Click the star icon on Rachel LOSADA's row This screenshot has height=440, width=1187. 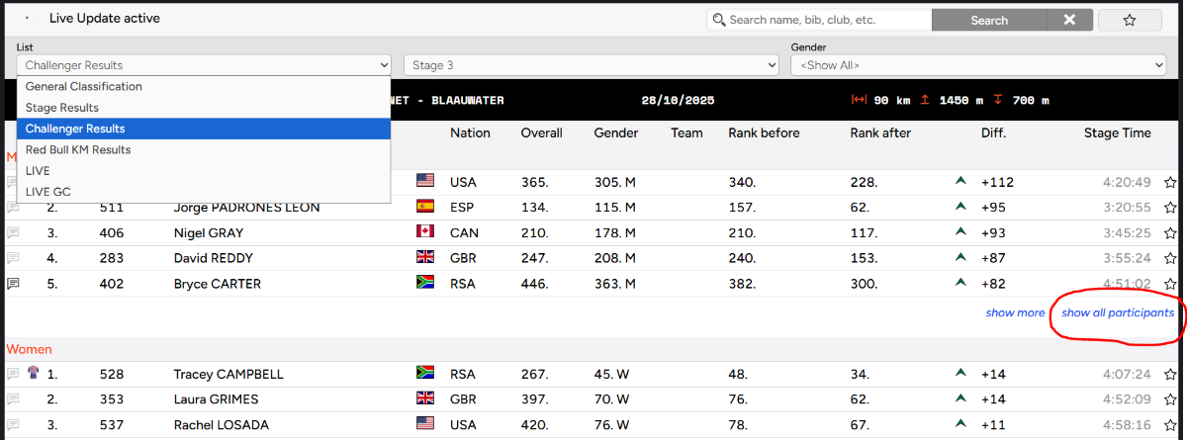click(1170, 425)
